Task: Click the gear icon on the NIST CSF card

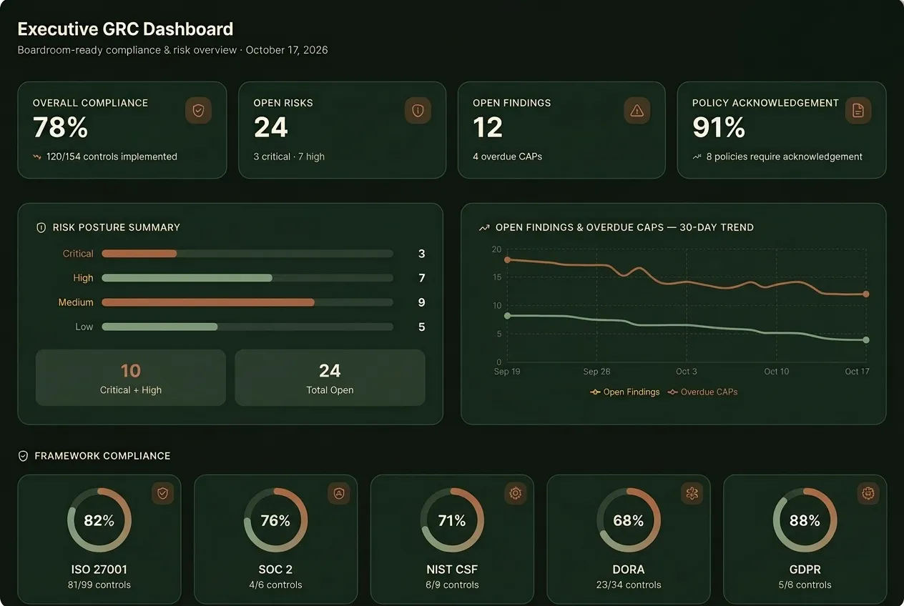Action: (515, 493)
